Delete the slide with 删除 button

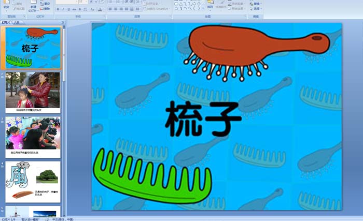tap(45, 9)
